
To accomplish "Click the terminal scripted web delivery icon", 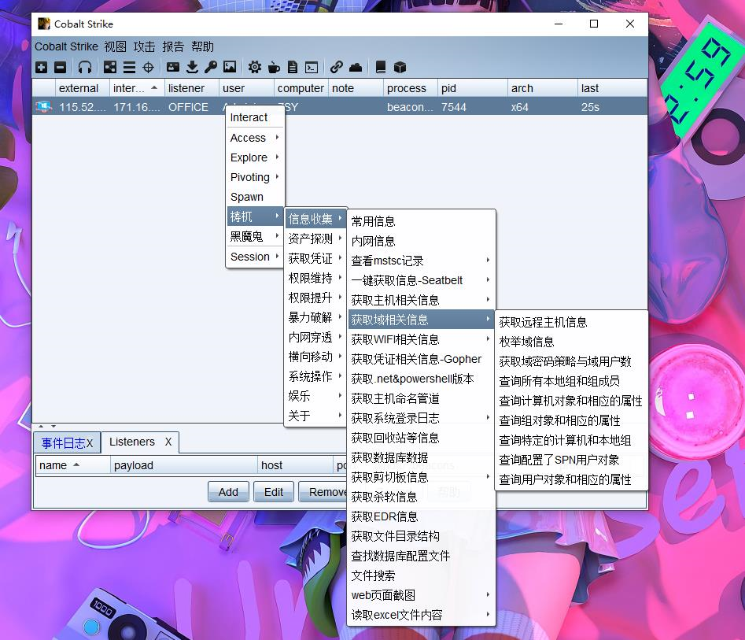I will click(312, 68).
